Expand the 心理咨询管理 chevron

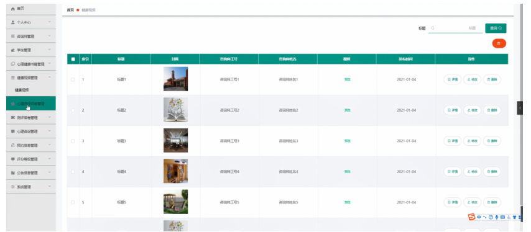[50, 132]
